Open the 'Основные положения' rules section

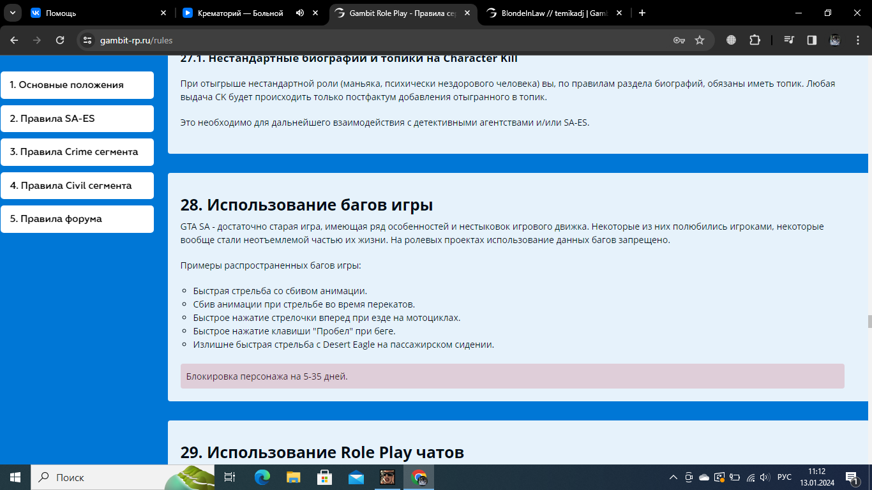[77, 85]
